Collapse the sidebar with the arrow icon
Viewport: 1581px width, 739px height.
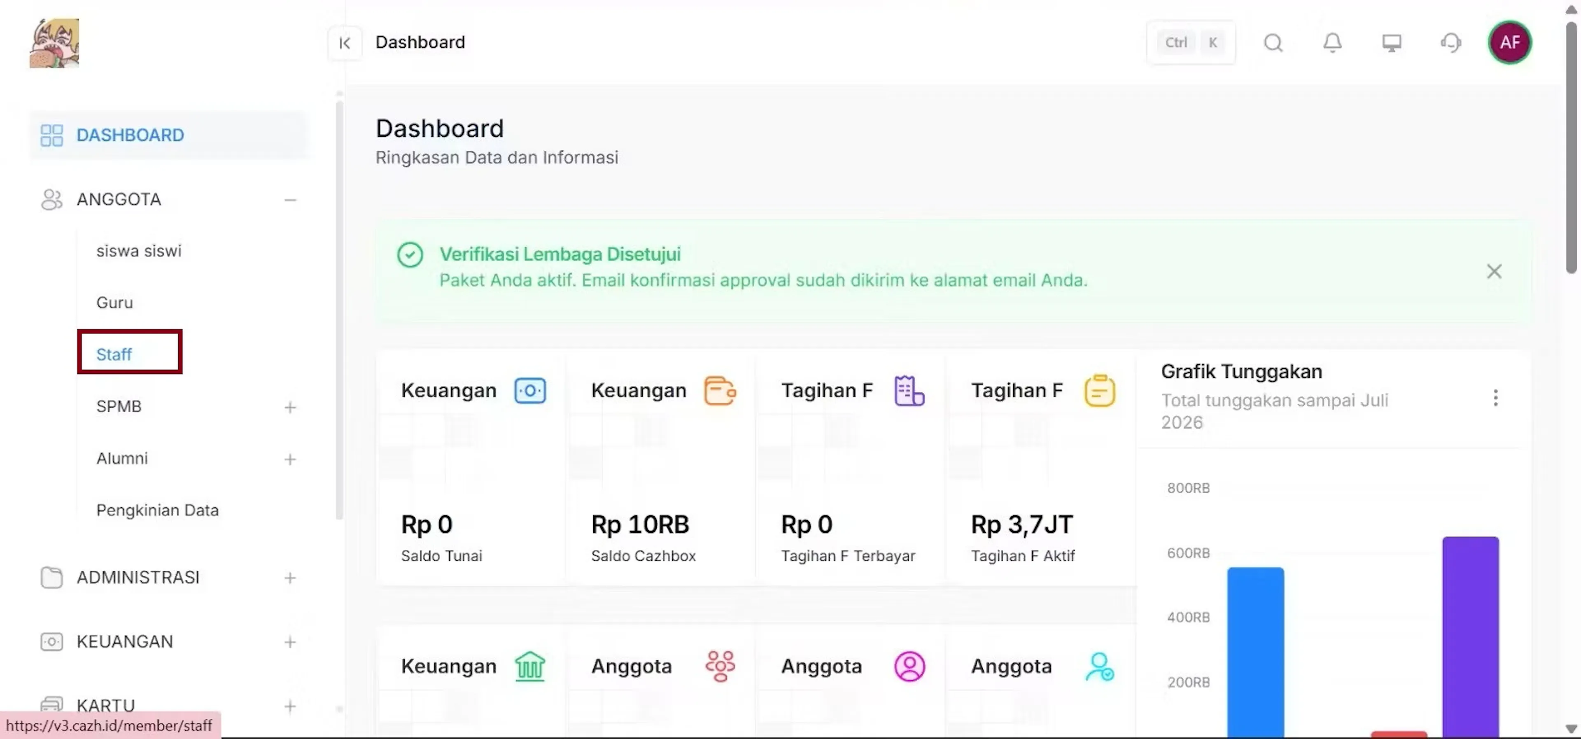coord(344,43)
